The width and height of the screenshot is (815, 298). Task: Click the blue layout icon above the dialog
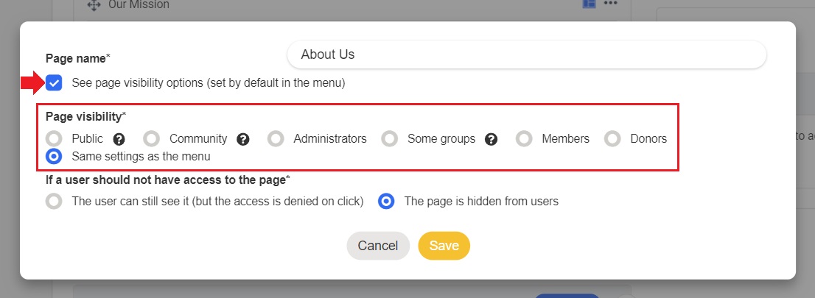point(589,4)
